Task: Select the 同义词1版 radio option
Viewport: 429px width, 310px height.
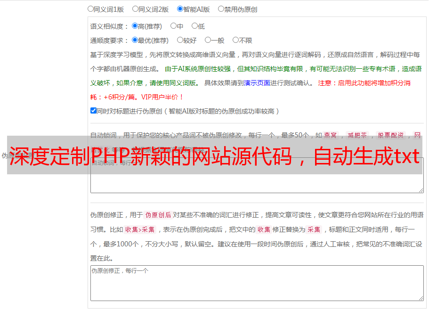Action: tap(90, 9)
